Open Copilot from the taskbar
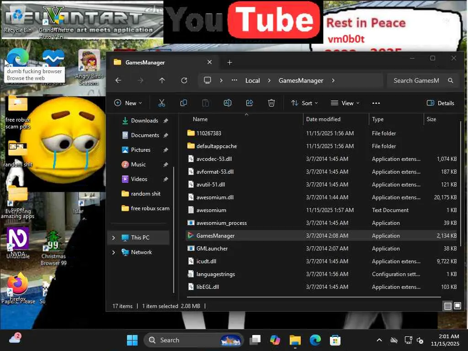Image resolution: width=468 pixels, height=351 pixels. [x=275, y=340]
